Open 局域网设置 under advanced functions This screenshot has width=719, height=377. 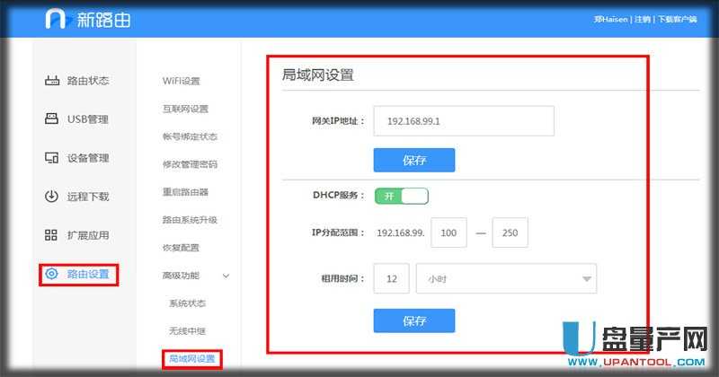point(192,359)
